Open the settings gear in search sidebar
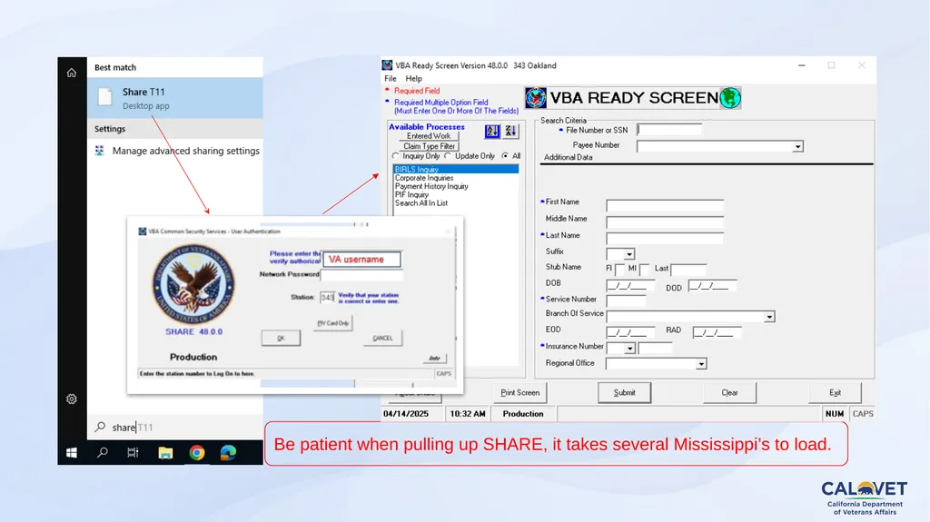The image size is (930, 522). [72, 399]
